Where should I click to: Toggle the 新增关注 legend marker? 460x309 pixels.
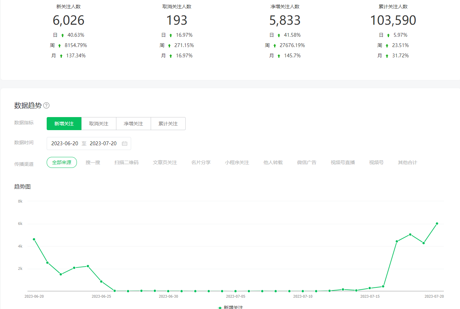click(x=220, y=308)
